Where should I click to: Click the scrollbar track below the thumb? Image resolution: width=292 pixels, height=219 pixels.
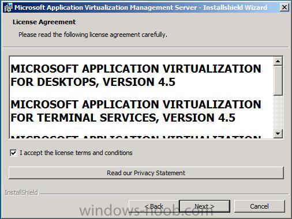point(278,112)
